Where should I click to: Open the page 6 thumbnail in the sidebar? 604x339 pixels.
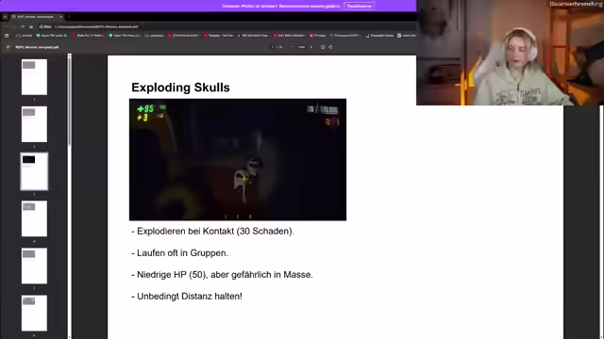pyautogui.click(x=34, y=313)
